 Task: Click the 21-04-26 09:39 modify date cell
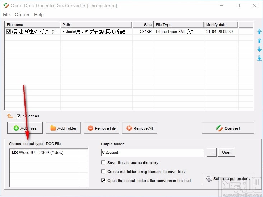tap(220, 32)
